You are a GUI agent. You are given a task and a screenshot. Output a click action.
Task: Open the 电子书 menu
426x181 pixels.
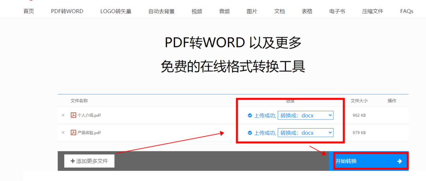(x=337, y=11)
